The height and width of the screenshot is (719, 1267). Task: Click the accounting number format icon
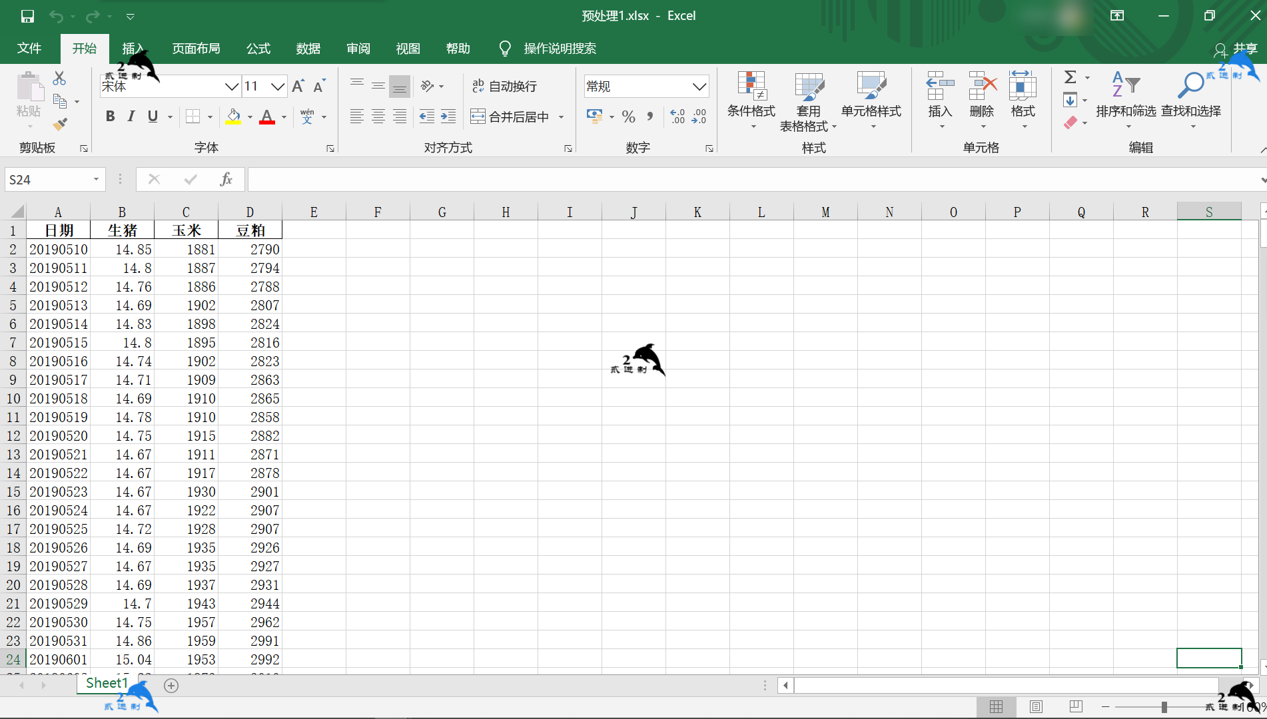pos(594,117)
